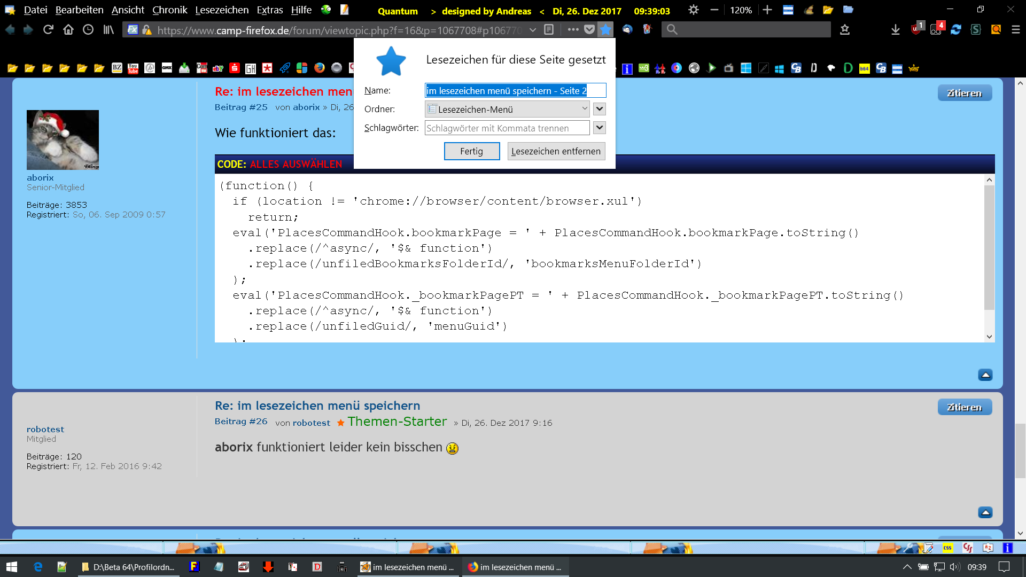Reload the current page

click(x=48, y=30)
